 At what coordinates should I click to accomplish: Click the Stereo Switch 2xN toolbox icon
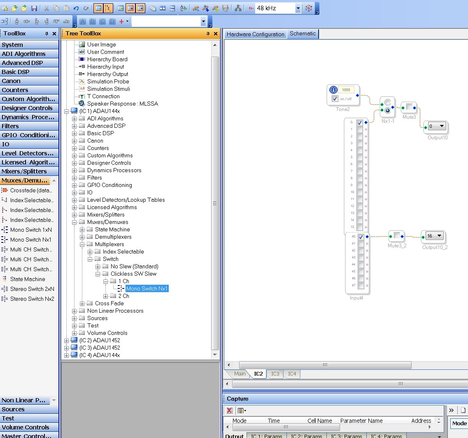coord(5,289)
